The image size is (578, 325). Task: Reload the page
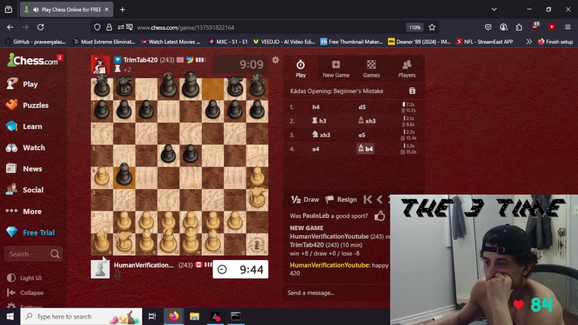point(41,27)
